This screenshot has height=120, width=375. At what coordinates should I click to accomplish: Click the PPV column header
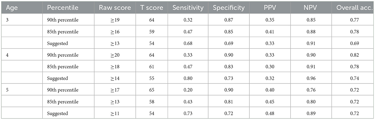(x=270, y=8)
